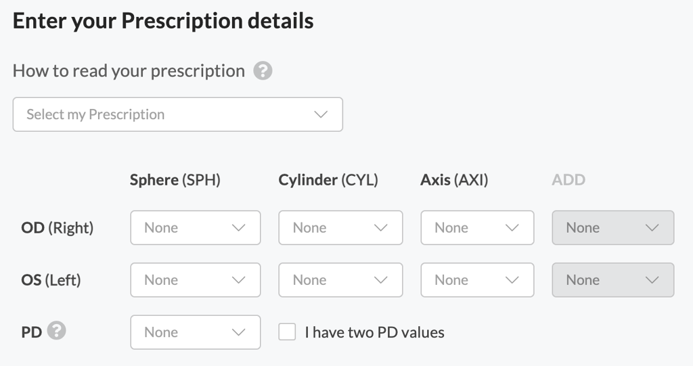Open the OS (Left) Axis dropdown
The image size is (693, 366).
[477, 280]
